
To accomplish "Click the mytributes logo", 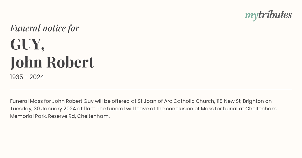I will 268,15.
